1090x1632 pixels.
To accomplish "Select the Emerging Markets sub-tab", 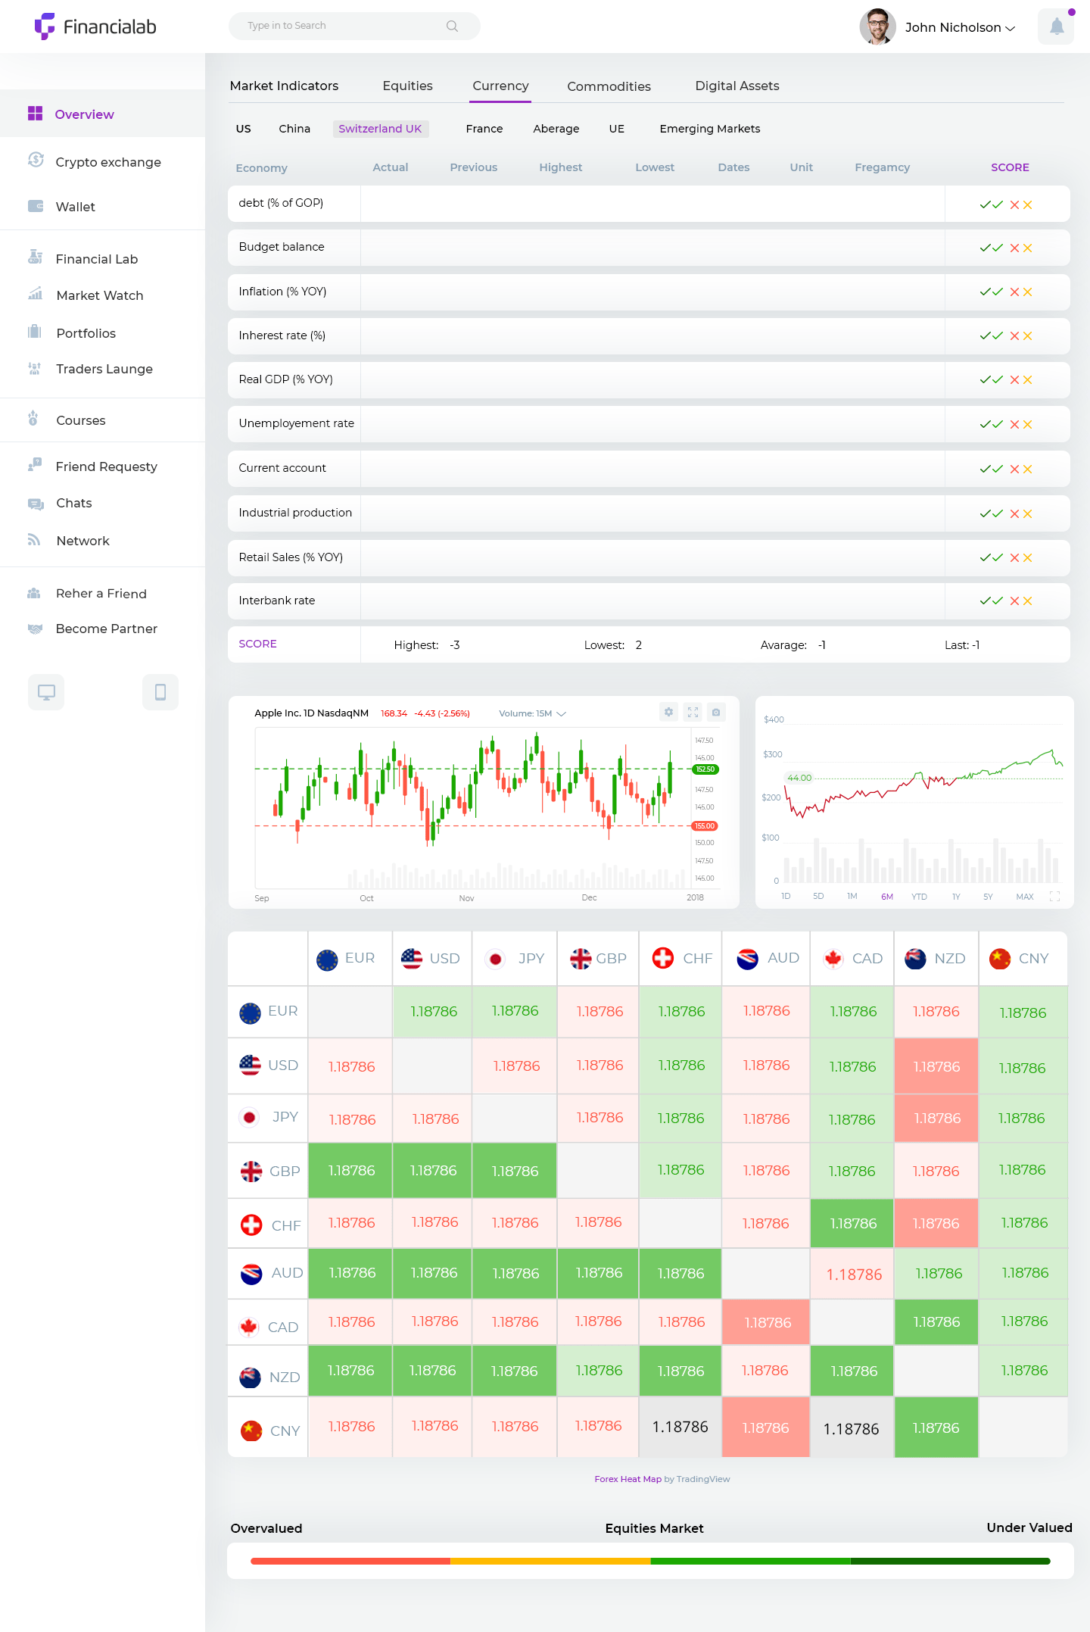I will tap(709, 129).
